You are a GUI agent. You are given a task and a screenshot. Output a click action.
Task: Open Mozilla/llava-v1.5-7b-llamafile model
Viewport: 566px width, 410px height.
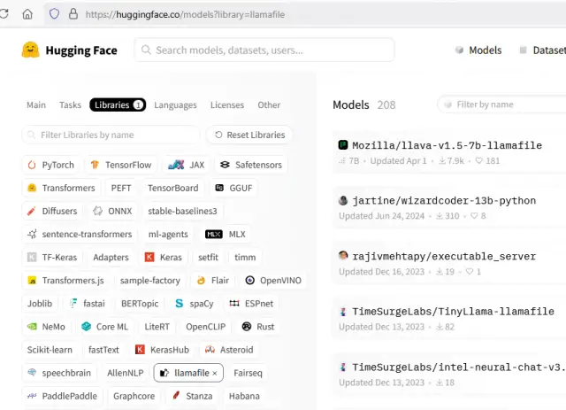pyautogui.click(x=447, y=145)
